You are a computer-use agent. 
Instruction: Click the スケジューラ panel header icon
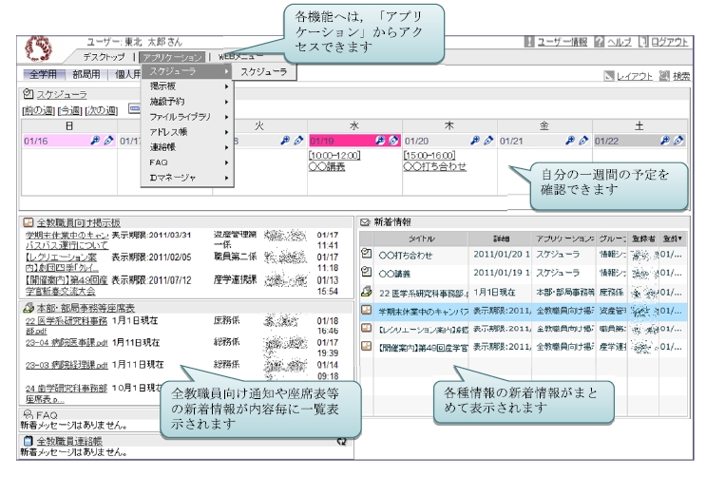click(28, 94)
